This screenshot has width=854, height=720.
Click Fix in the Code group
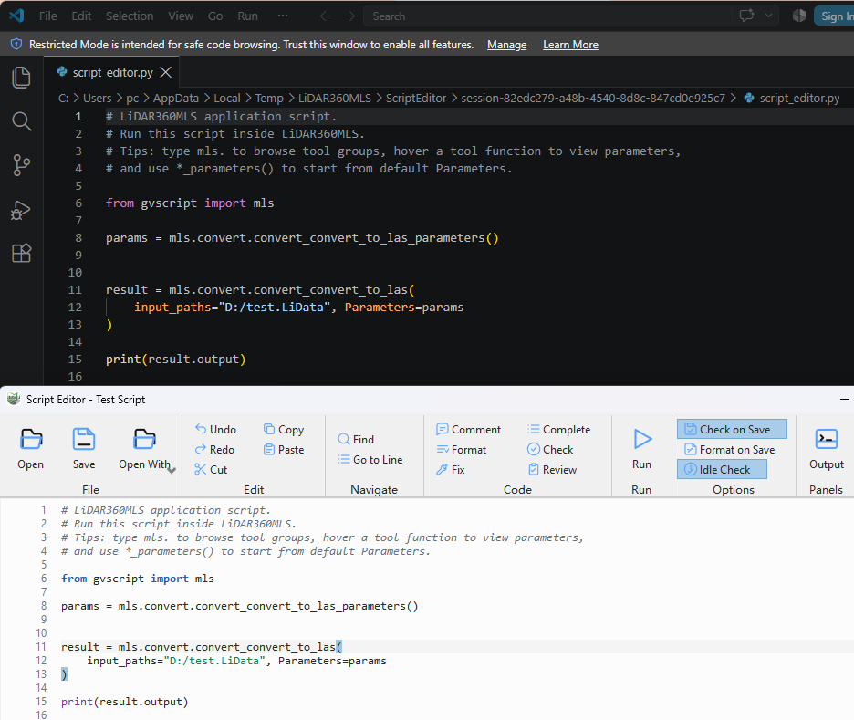coord(451,469)
